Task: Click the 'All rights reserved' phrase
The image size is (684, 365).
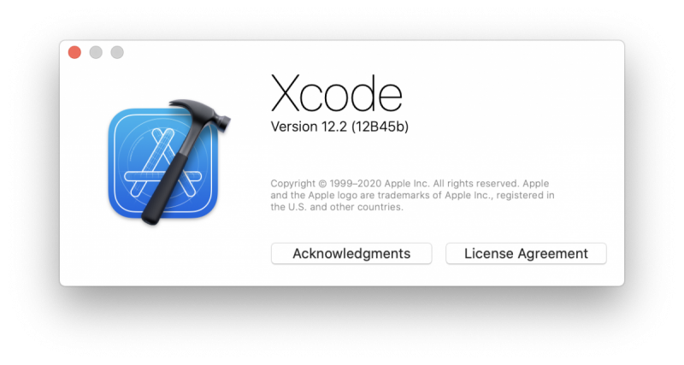Action: (x=475, y=184)
